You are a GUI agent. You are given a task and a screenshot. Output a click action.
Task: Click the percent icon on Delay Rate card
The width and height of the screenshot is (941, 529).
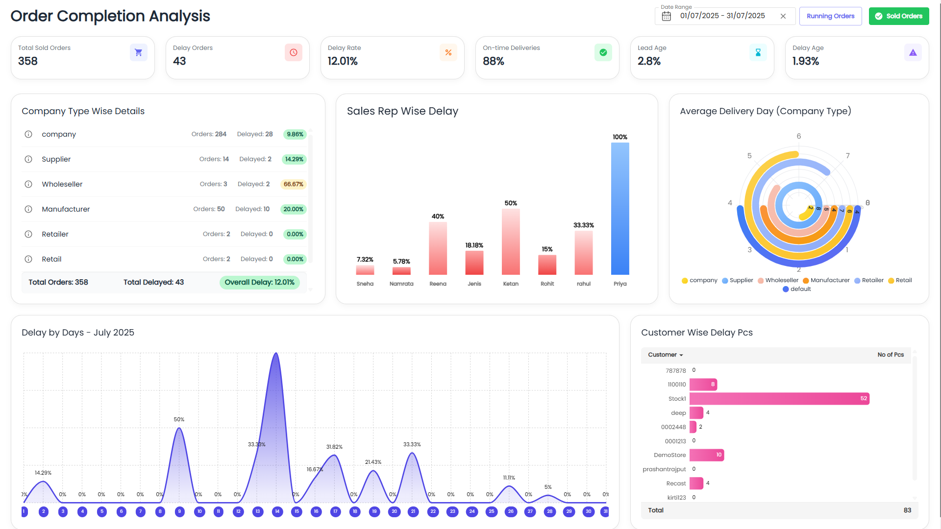pyautogui.click(x=448, y=52)
